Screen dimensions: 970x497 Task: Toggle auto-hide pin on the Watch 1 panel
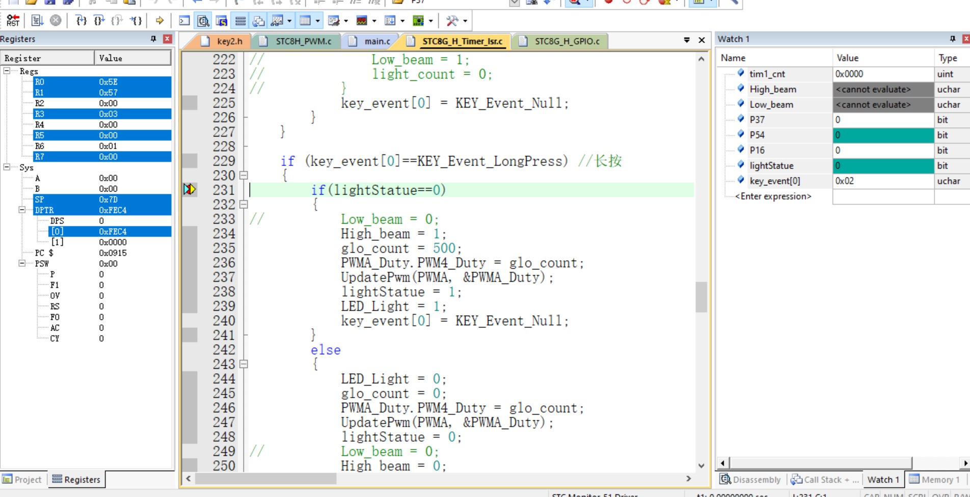point(952,39)
